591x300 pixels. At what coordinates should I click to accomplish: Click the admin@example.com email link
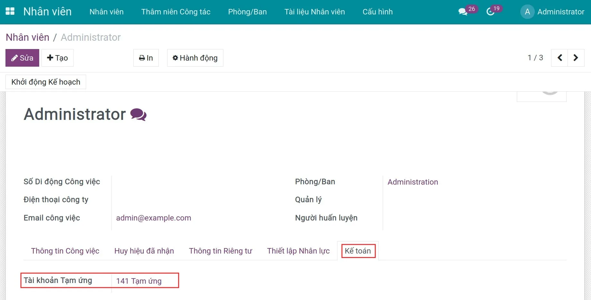(154, 218)
